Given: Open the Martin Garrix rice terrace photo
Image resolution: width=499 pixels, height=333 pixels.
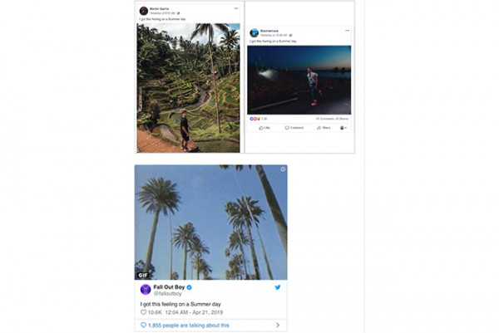Looking at the screenshot, I should [189, 87].
